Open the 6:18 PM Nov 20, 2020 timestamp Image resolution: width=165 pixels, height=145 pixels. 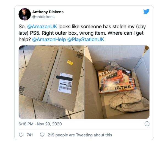(x=40, y=124)
